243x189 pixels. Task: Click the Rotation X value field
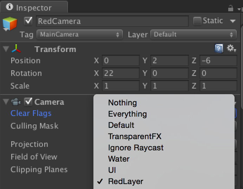(120, 73)
